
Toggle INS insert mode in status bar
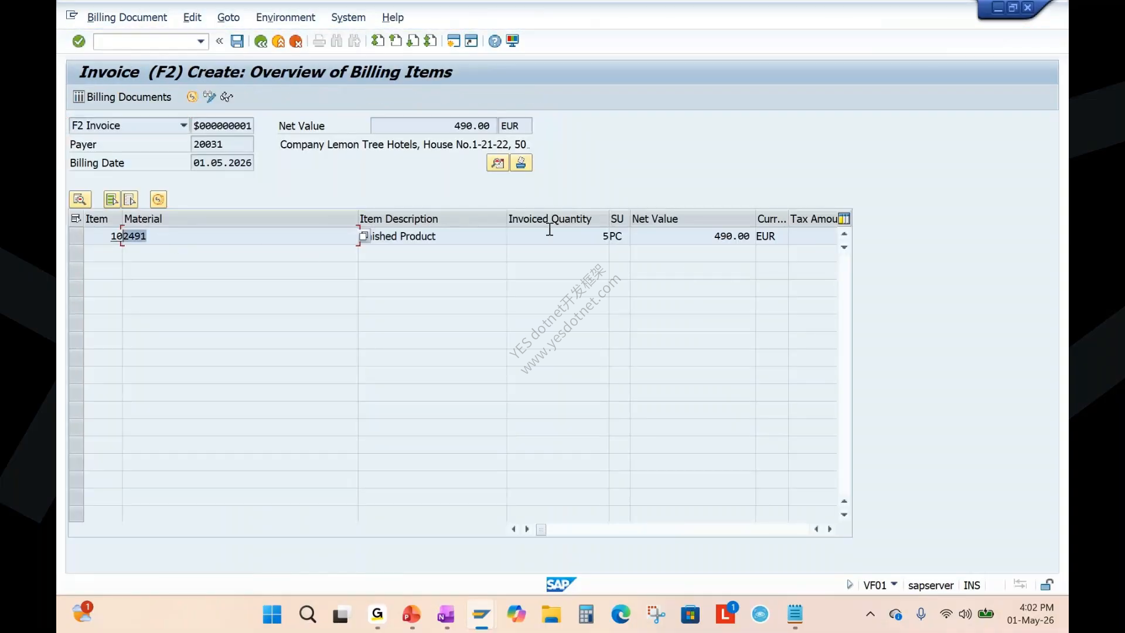tap(971, 585)
